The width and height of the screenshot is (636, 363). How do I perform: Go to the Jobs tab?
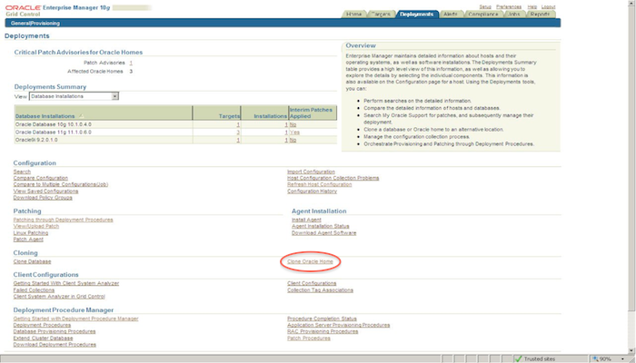pyautogui.click(x=514, y=15)
